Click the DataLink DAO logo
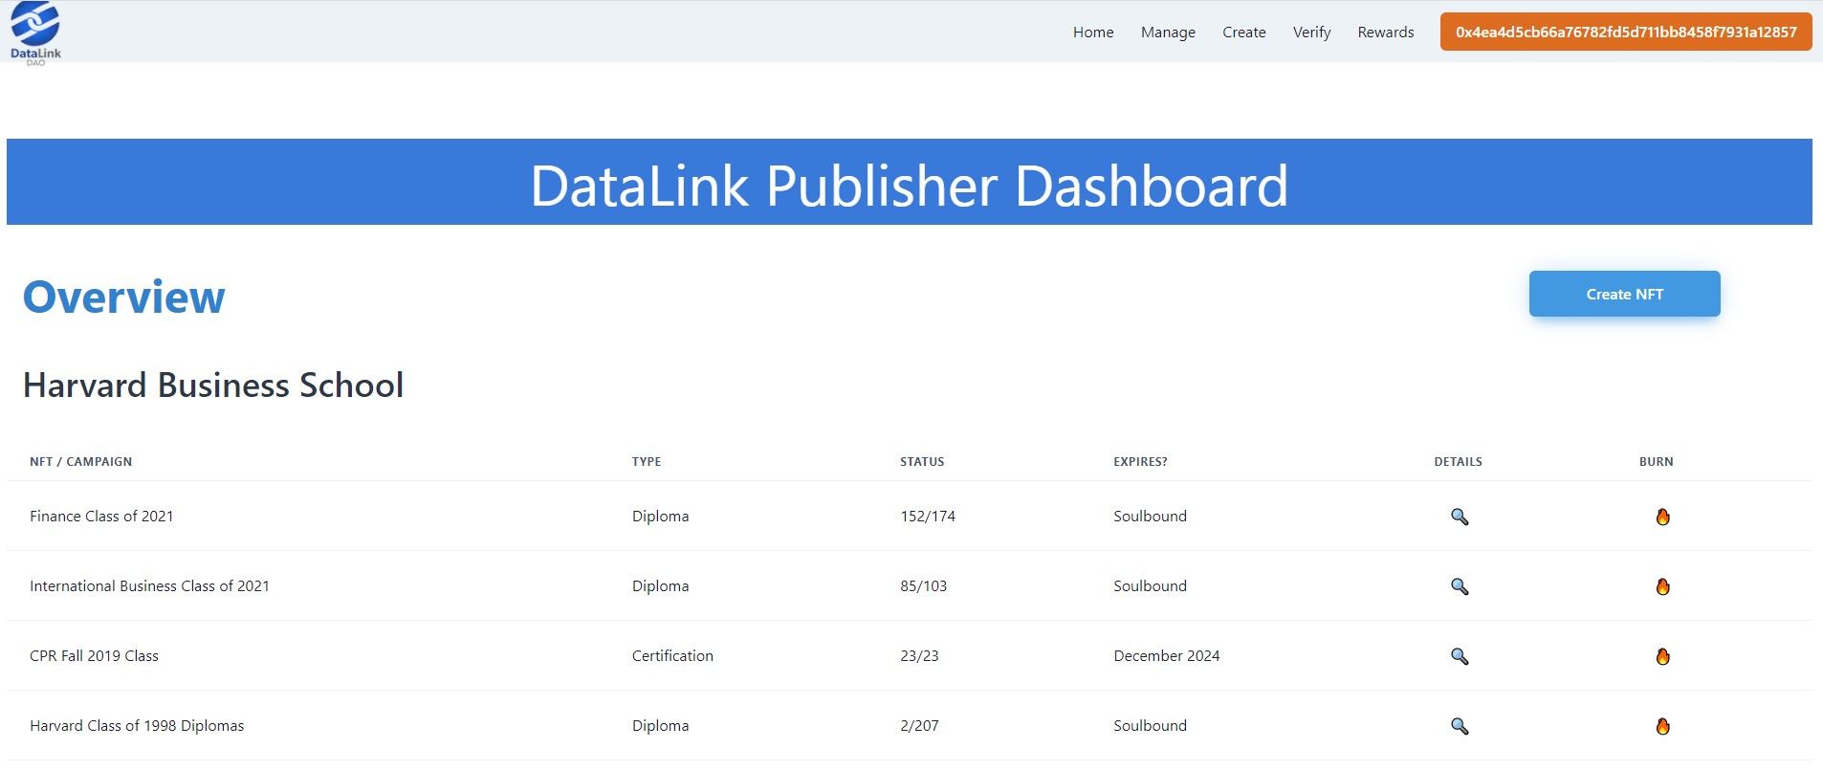1823x771 pixels. (x=35, y=33)
